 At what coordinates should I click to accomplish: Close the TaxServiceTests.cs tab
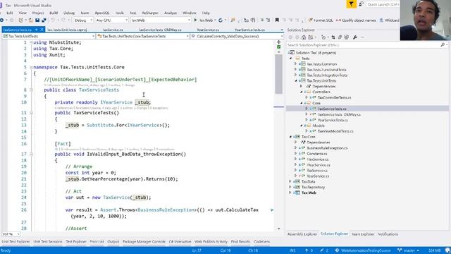42,30
